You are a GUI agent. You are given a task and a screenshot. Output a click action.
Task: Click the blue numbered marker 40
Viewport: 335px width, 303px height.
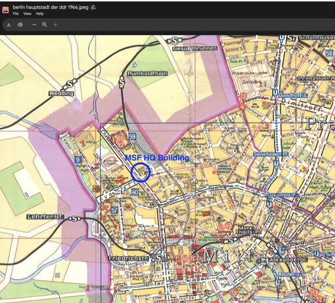(135, 192)
